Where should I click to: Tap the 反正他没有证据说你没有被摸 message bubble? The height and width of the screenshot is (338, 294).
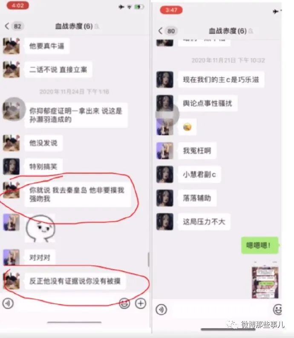tap(75, 281)
